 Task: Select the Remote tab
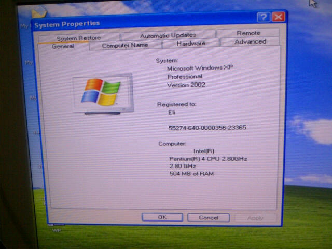[248, 33]
